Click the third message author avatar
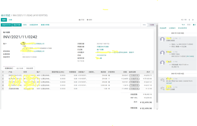 tap(162, 63)
